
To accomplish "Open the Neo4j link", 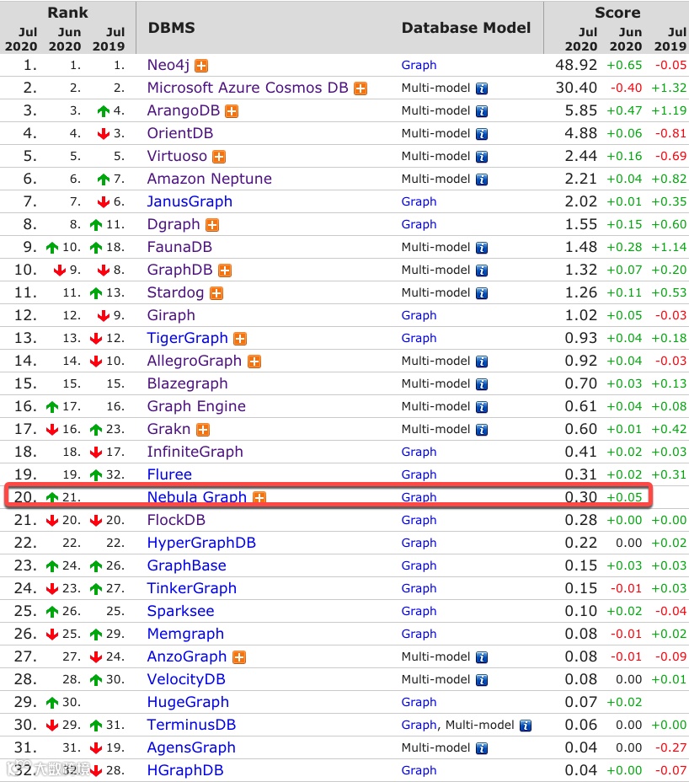I will coord(168,66).
